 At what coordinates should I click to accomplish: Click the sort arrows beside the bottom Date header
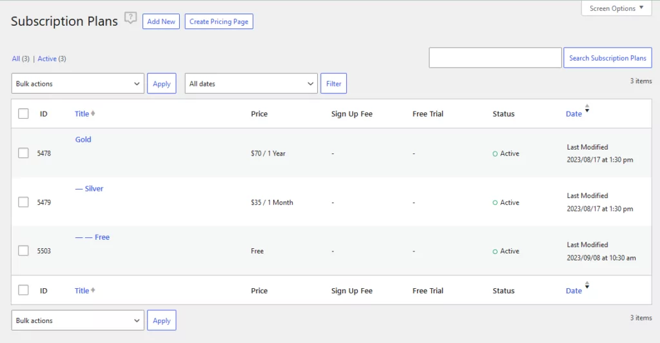(587, 286)
